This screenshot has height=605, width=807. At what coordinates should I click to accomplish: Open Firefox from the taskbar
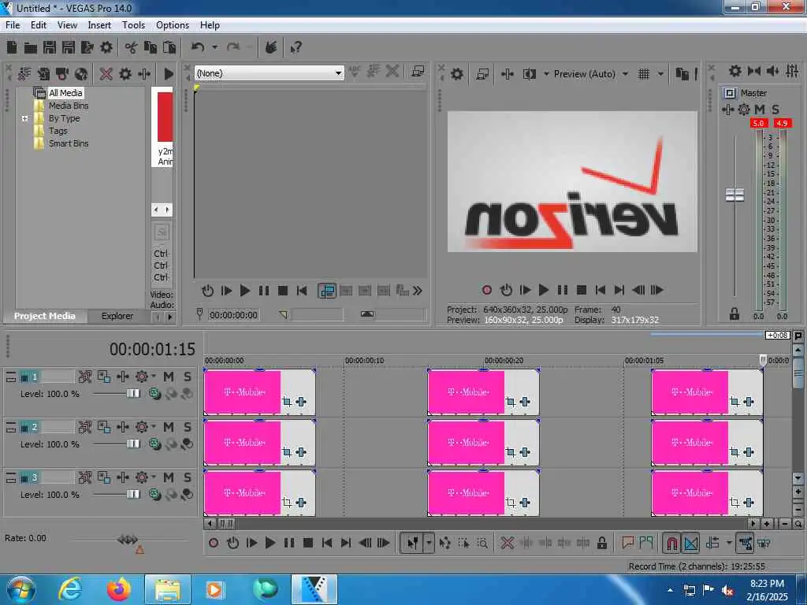(x=119, y=590)
